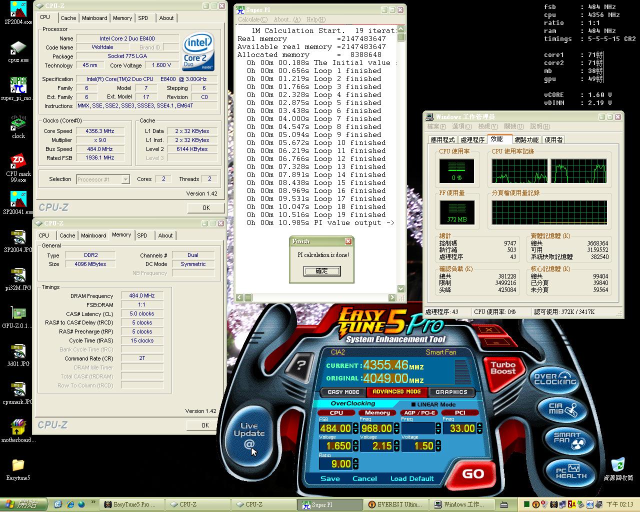Viewport: 640px width, 512px height.
Task: Open the Processor #1 selection dropdown
Action: [x=125, y=179]
